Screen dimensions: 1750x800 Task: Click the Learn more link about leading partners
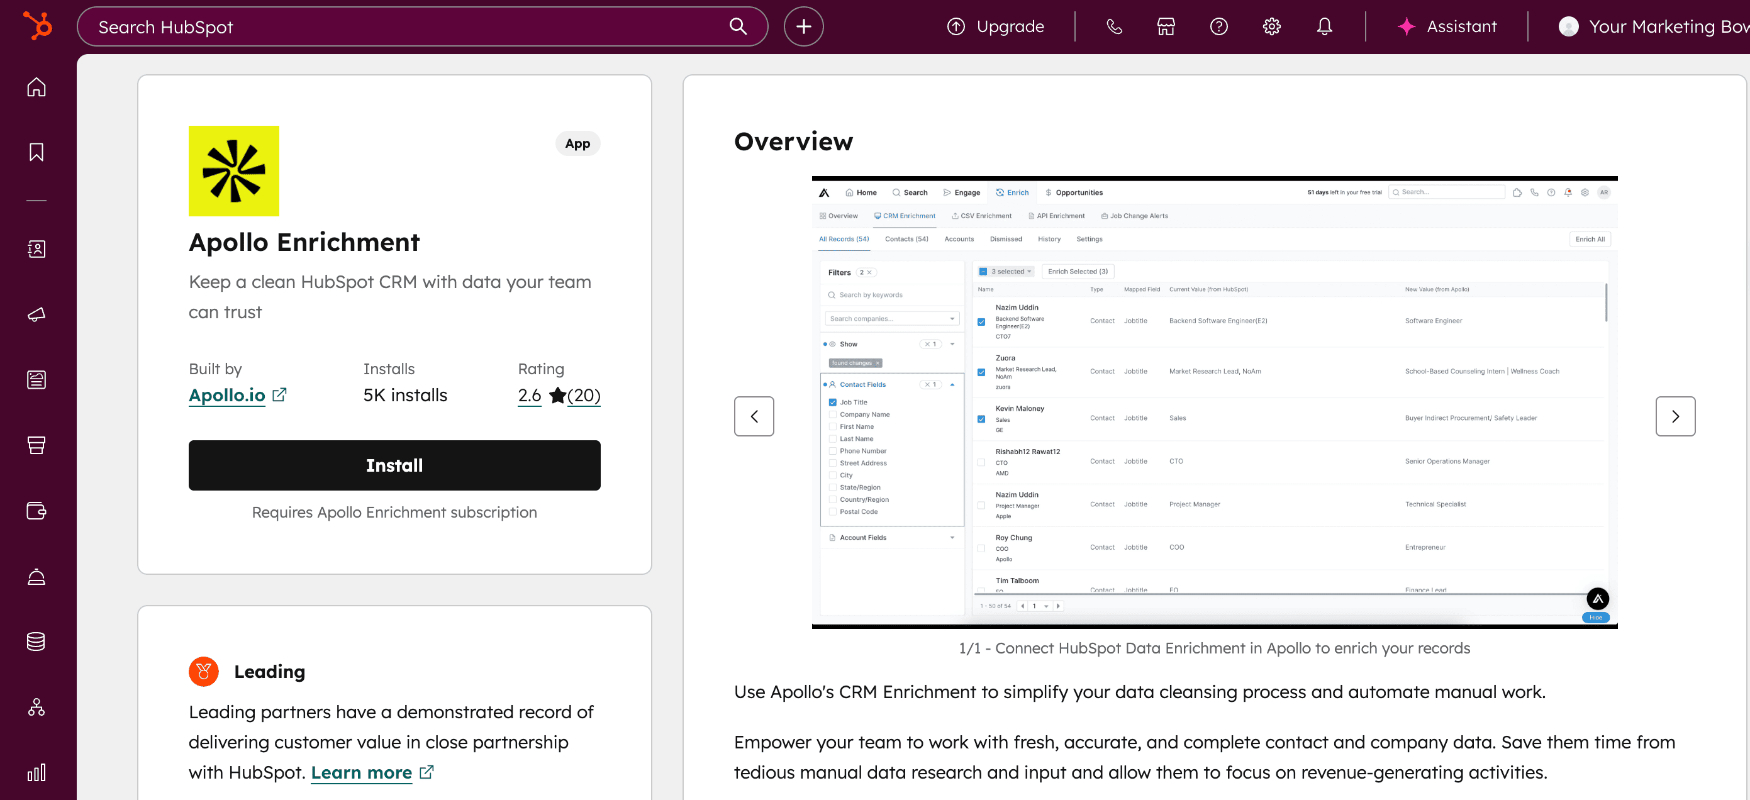point(362,772)
